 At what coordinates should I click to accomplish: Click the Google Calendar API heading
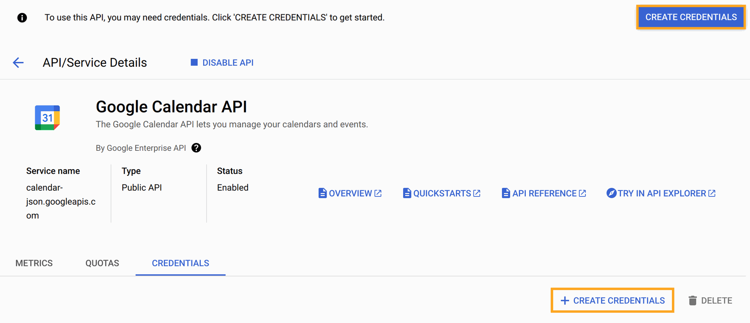[171, 107]
